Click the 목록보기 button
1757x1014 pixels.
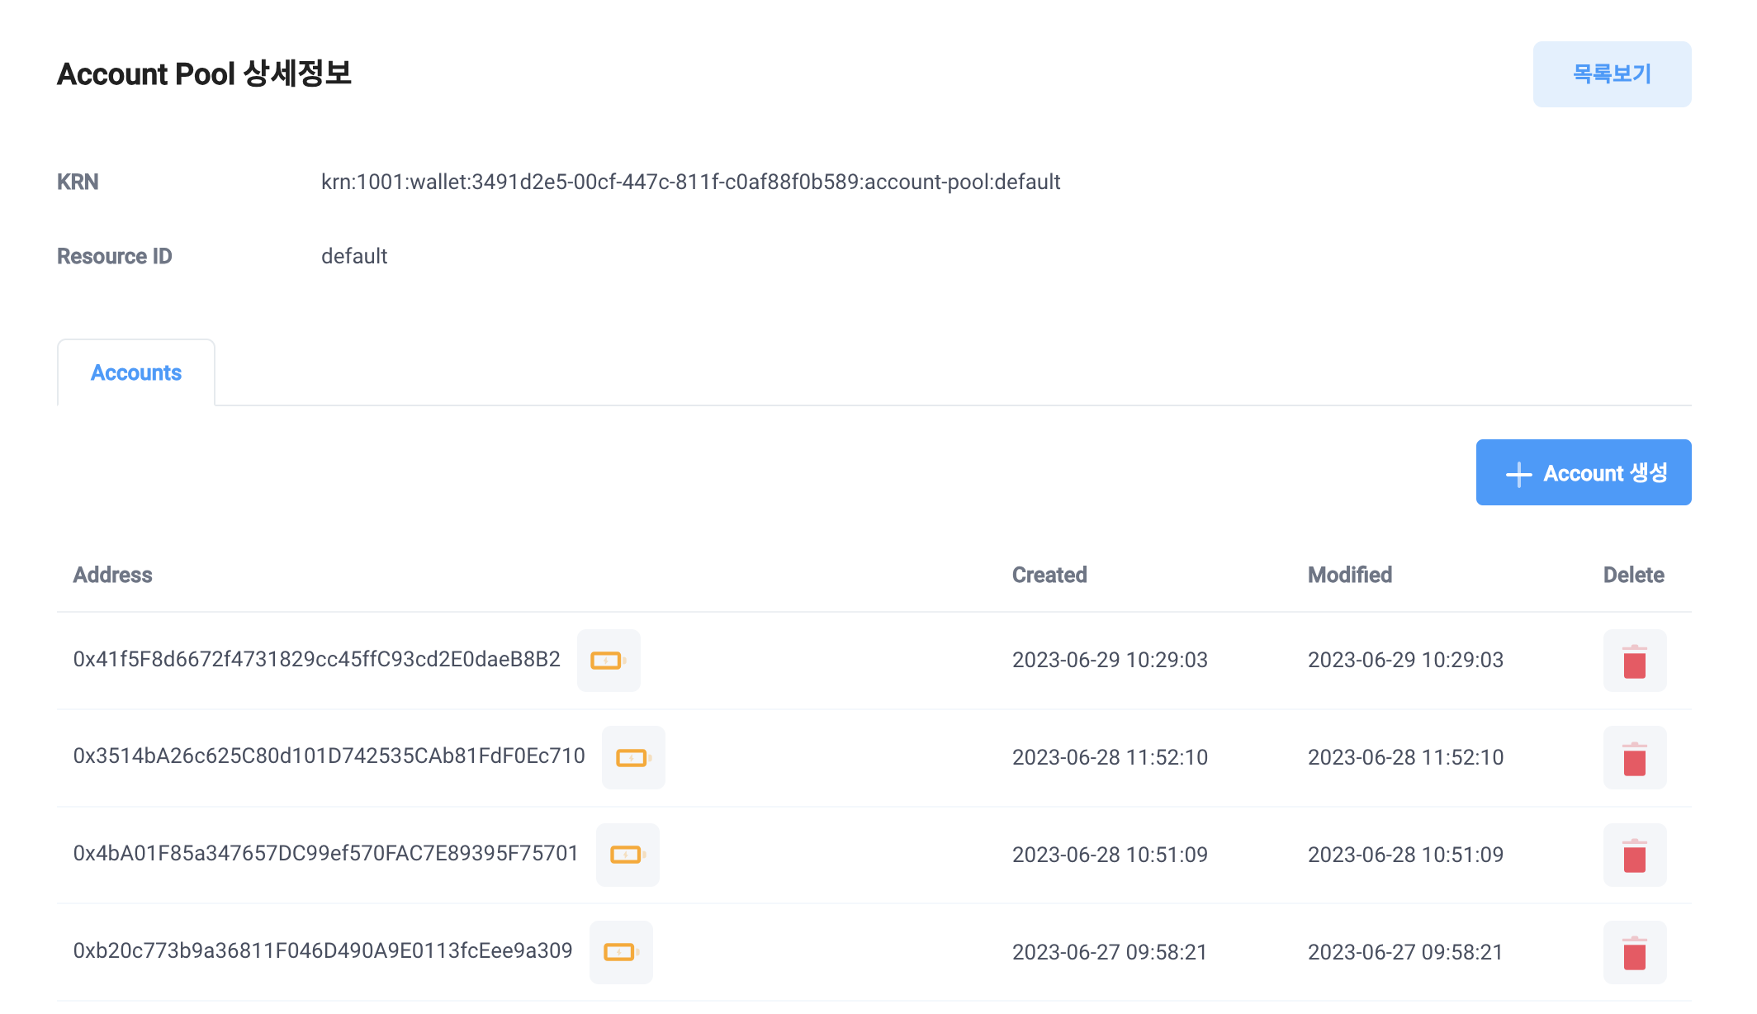pos(1612,74)
